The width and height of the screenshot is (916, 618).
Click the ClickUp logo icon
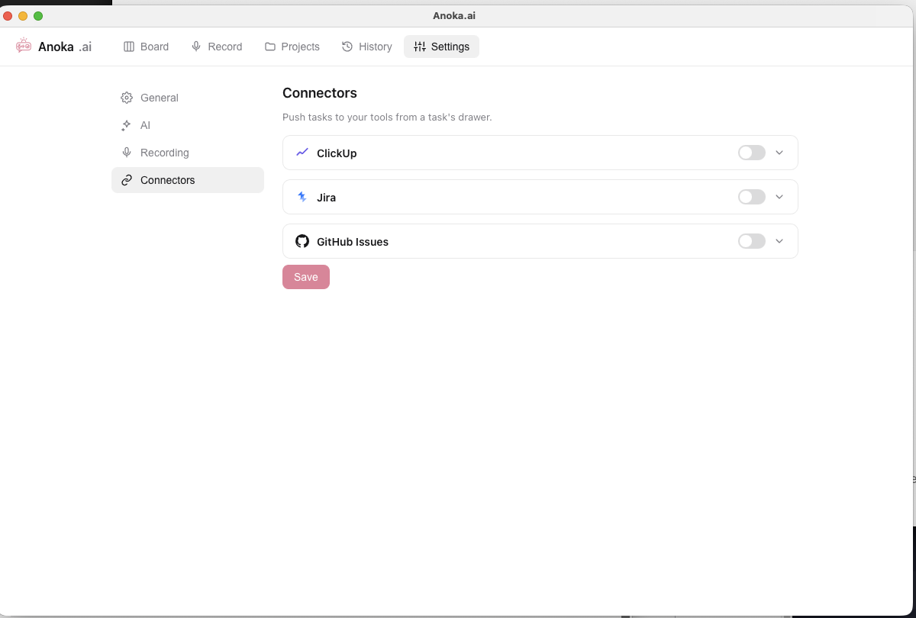coord(302,153)
